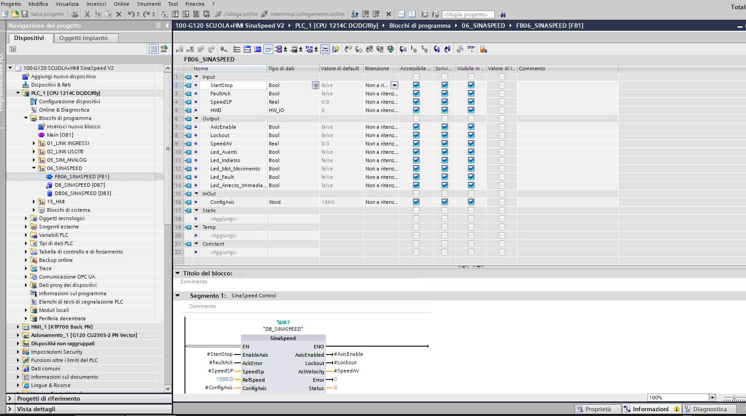Click the Collega online button
Screen dimensions: 746x416
[236, 14]
